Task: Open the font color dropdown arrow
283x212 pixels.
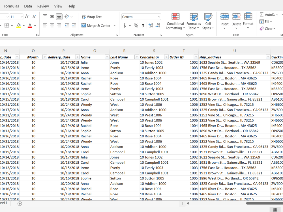Action: point(35,26)
